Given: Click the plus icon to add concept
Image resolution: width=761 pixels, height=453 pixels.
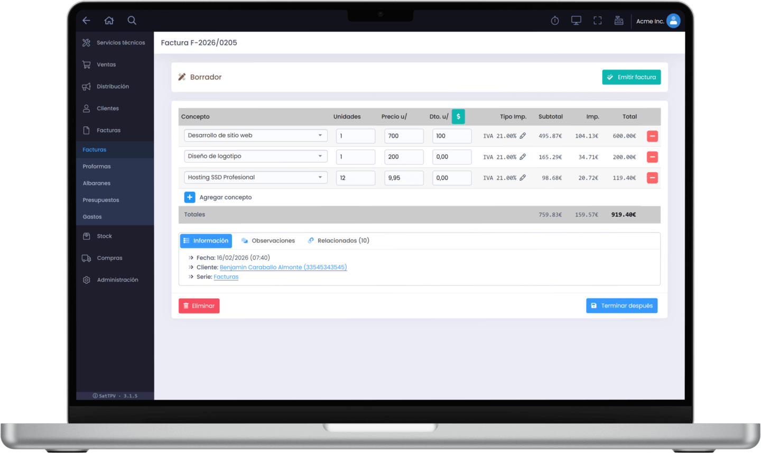Looking at the screenshot, I should pos(190,197).
